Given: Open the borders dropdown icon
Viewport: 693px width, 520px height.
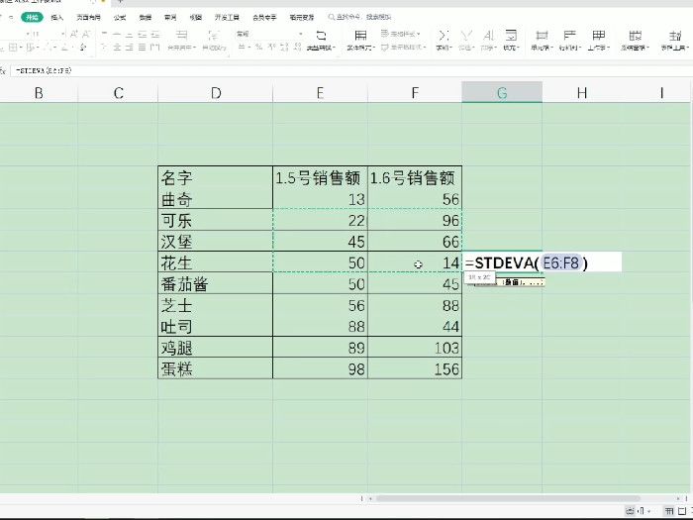Looking at the screenshot, I should [x=14, y=47].
